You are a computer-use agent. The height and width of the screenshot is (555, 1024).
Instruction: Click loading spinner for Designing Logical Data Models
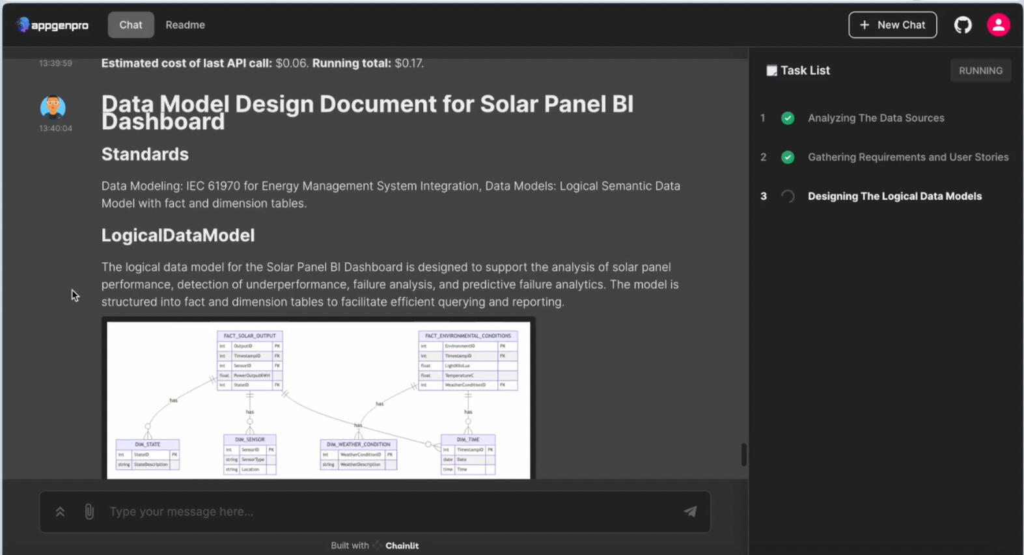click(788, 196)
